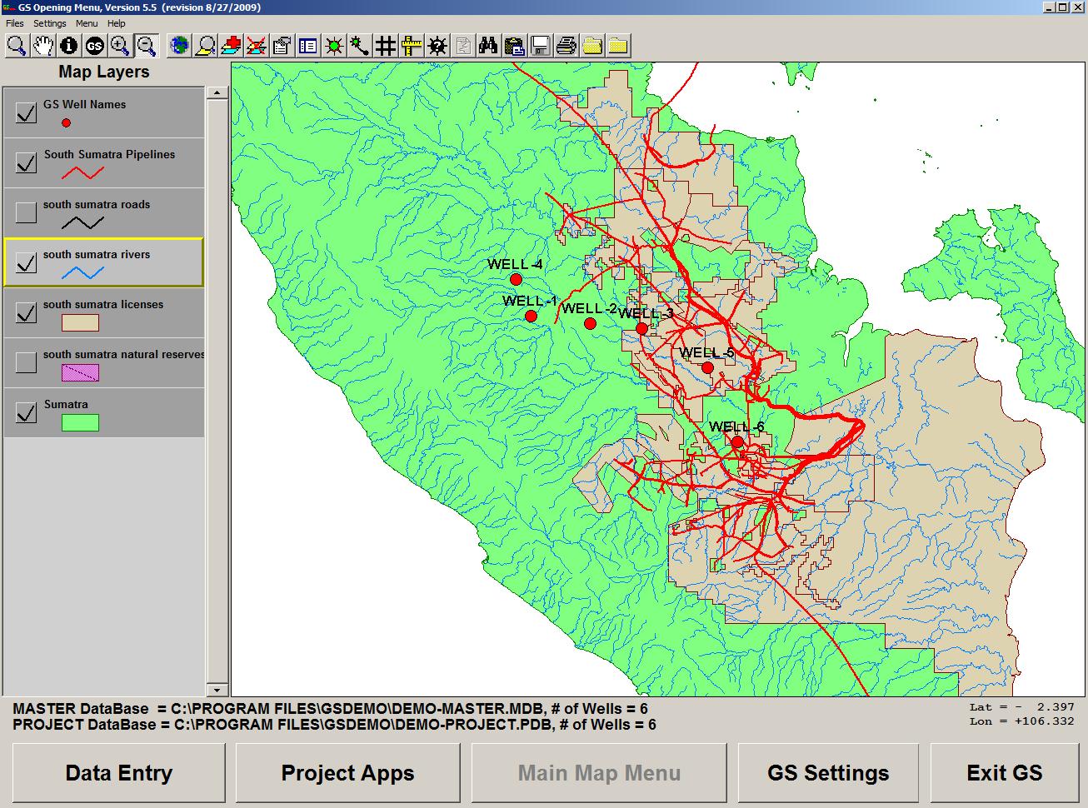Click Project Apps at the bottom
The height and width of the screenshot is (808, 1088).
click(x=347, y=773)
